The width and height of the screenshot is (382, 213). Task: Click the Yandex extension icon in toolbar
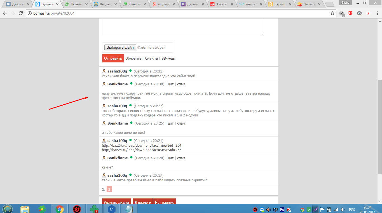(369, 13)
